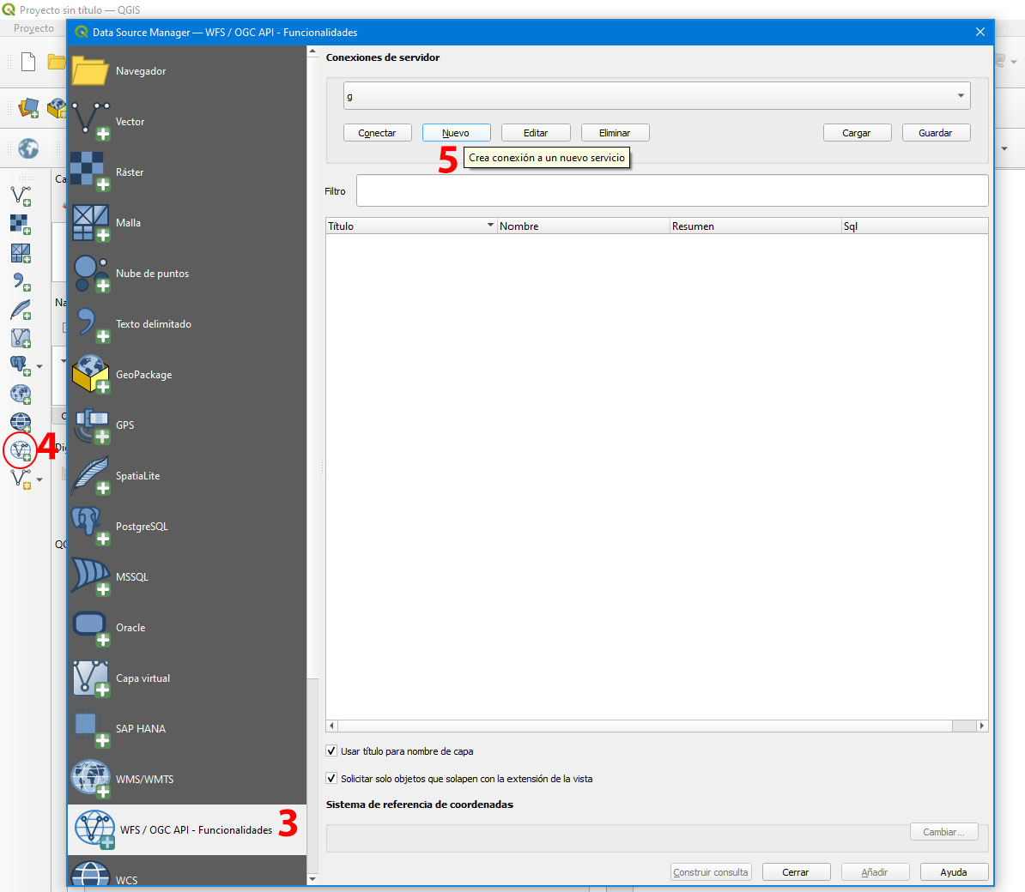Click the PostgreSQL elephant icon
Viewport: 1025px width, 892px height.
(x=91, y=527)
